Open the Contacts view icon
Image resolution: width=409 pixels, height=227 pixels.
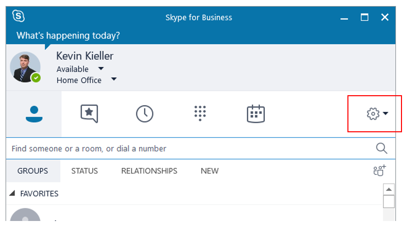pyautogui.click(x=34, y=114)
